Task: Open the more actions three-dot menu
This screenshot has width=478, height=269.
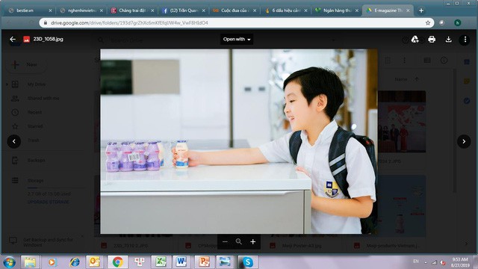Action: pos(465,40)
